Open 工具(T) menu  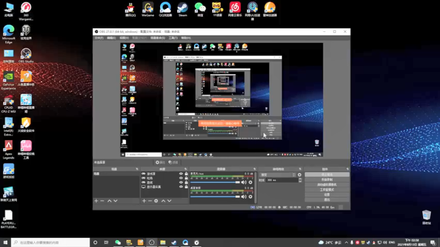point(173,38)
